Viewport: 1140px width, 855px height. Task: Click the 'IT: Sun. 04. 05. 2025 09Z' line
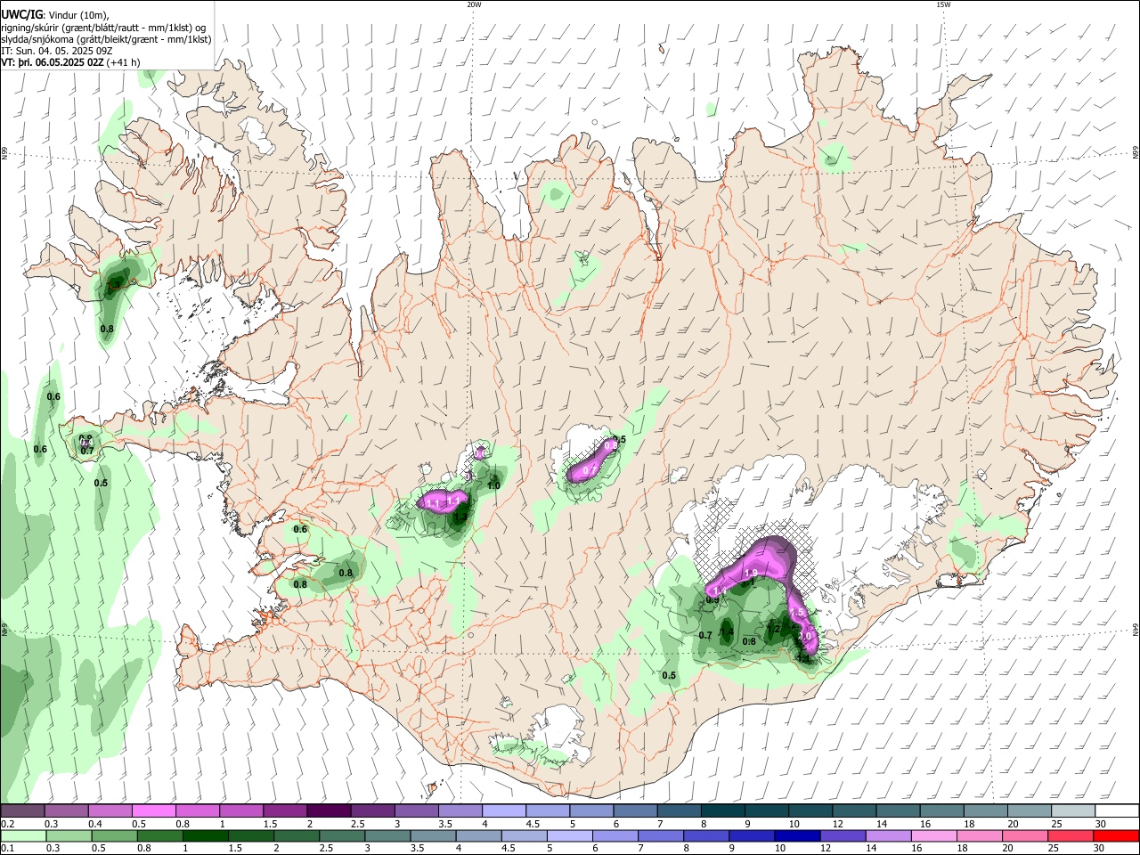57,51
